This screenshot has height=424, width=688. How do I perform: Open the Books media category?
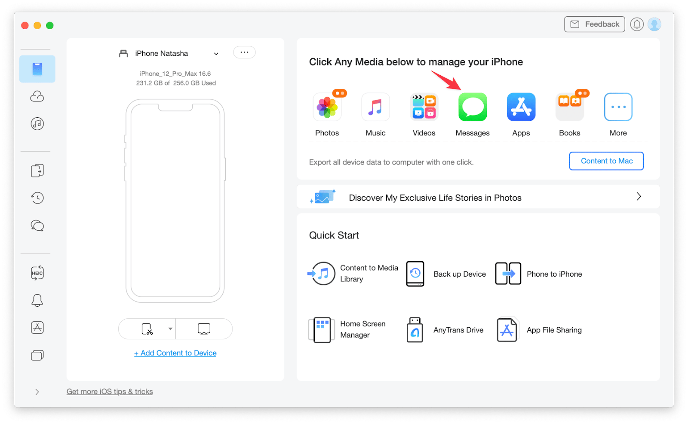pos(570,107)
